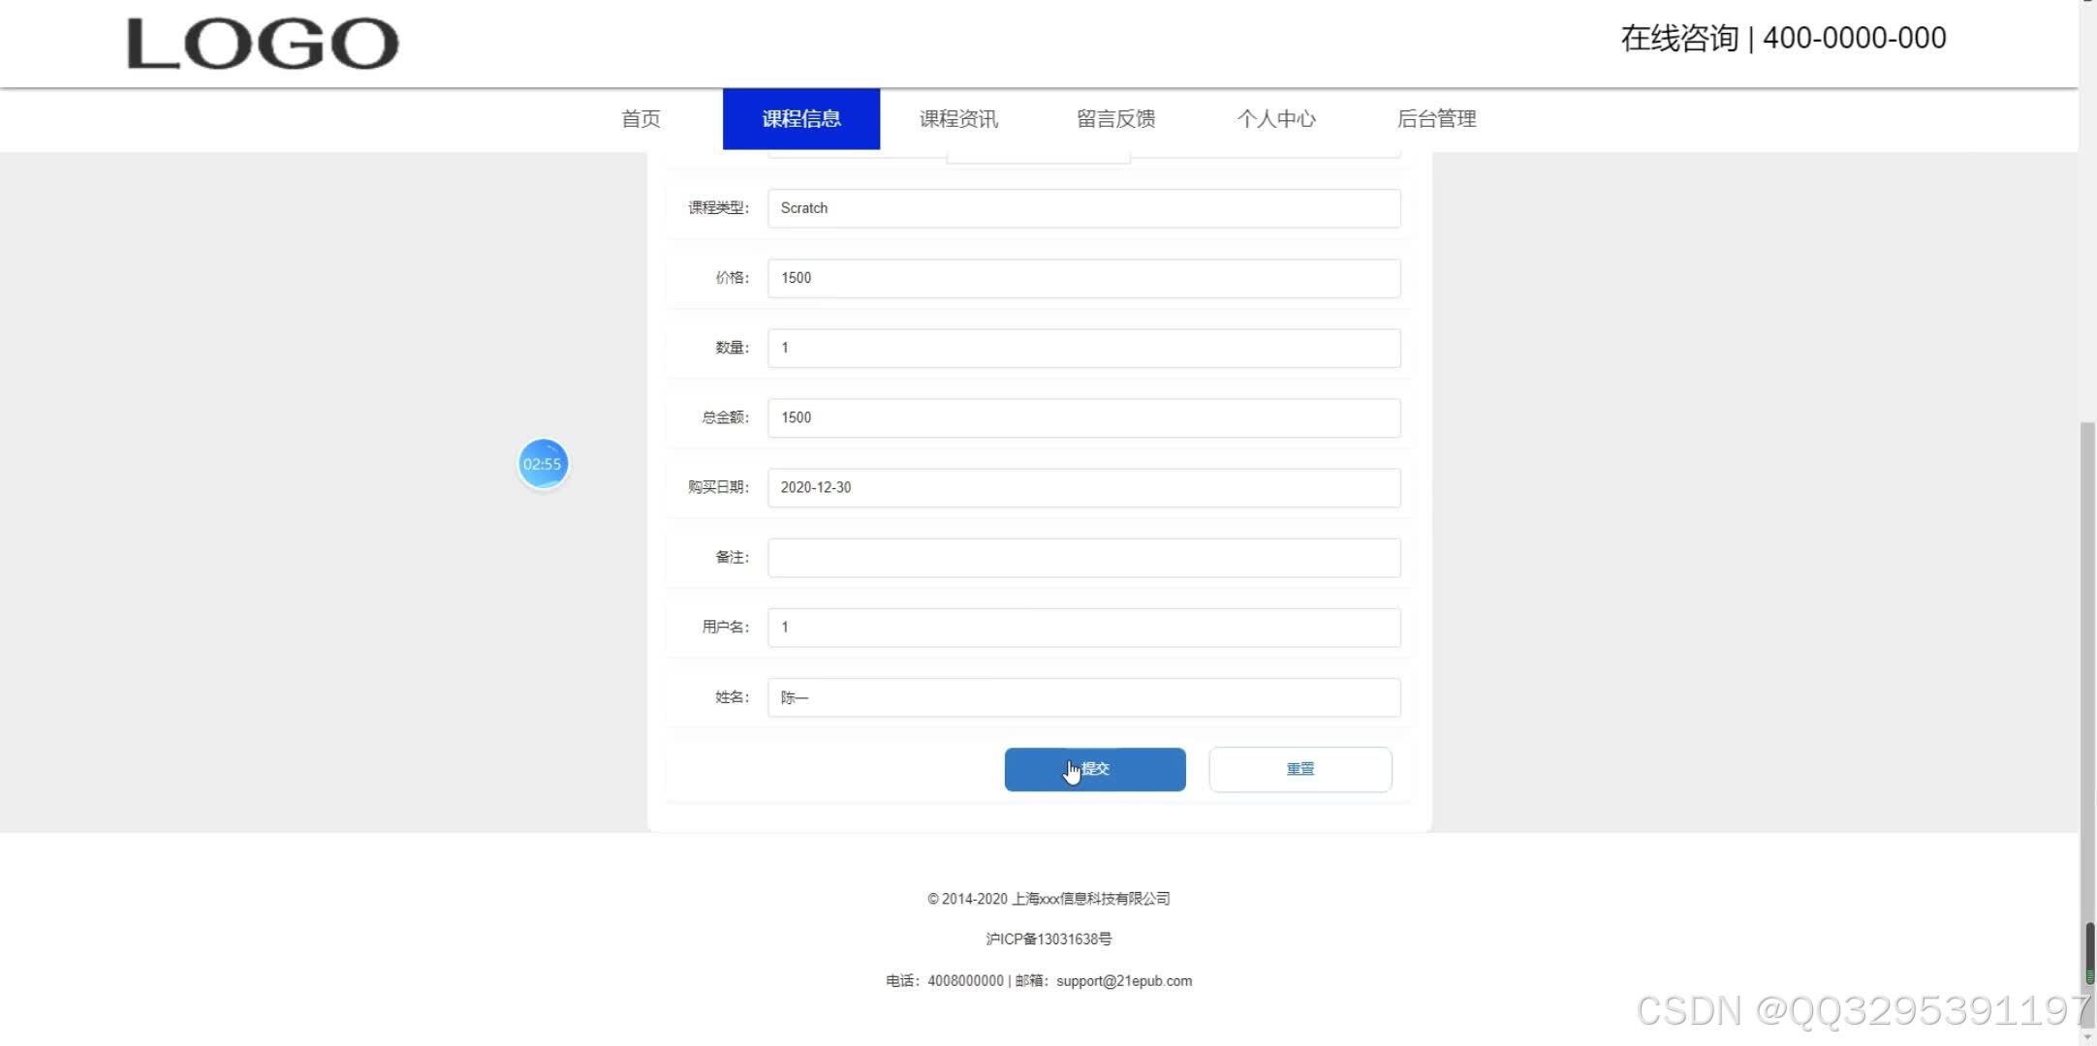Click the 在线咨询 | 400-0000-000 header text
Screen dimensions: 2097x1046
tap(1783, 38)
